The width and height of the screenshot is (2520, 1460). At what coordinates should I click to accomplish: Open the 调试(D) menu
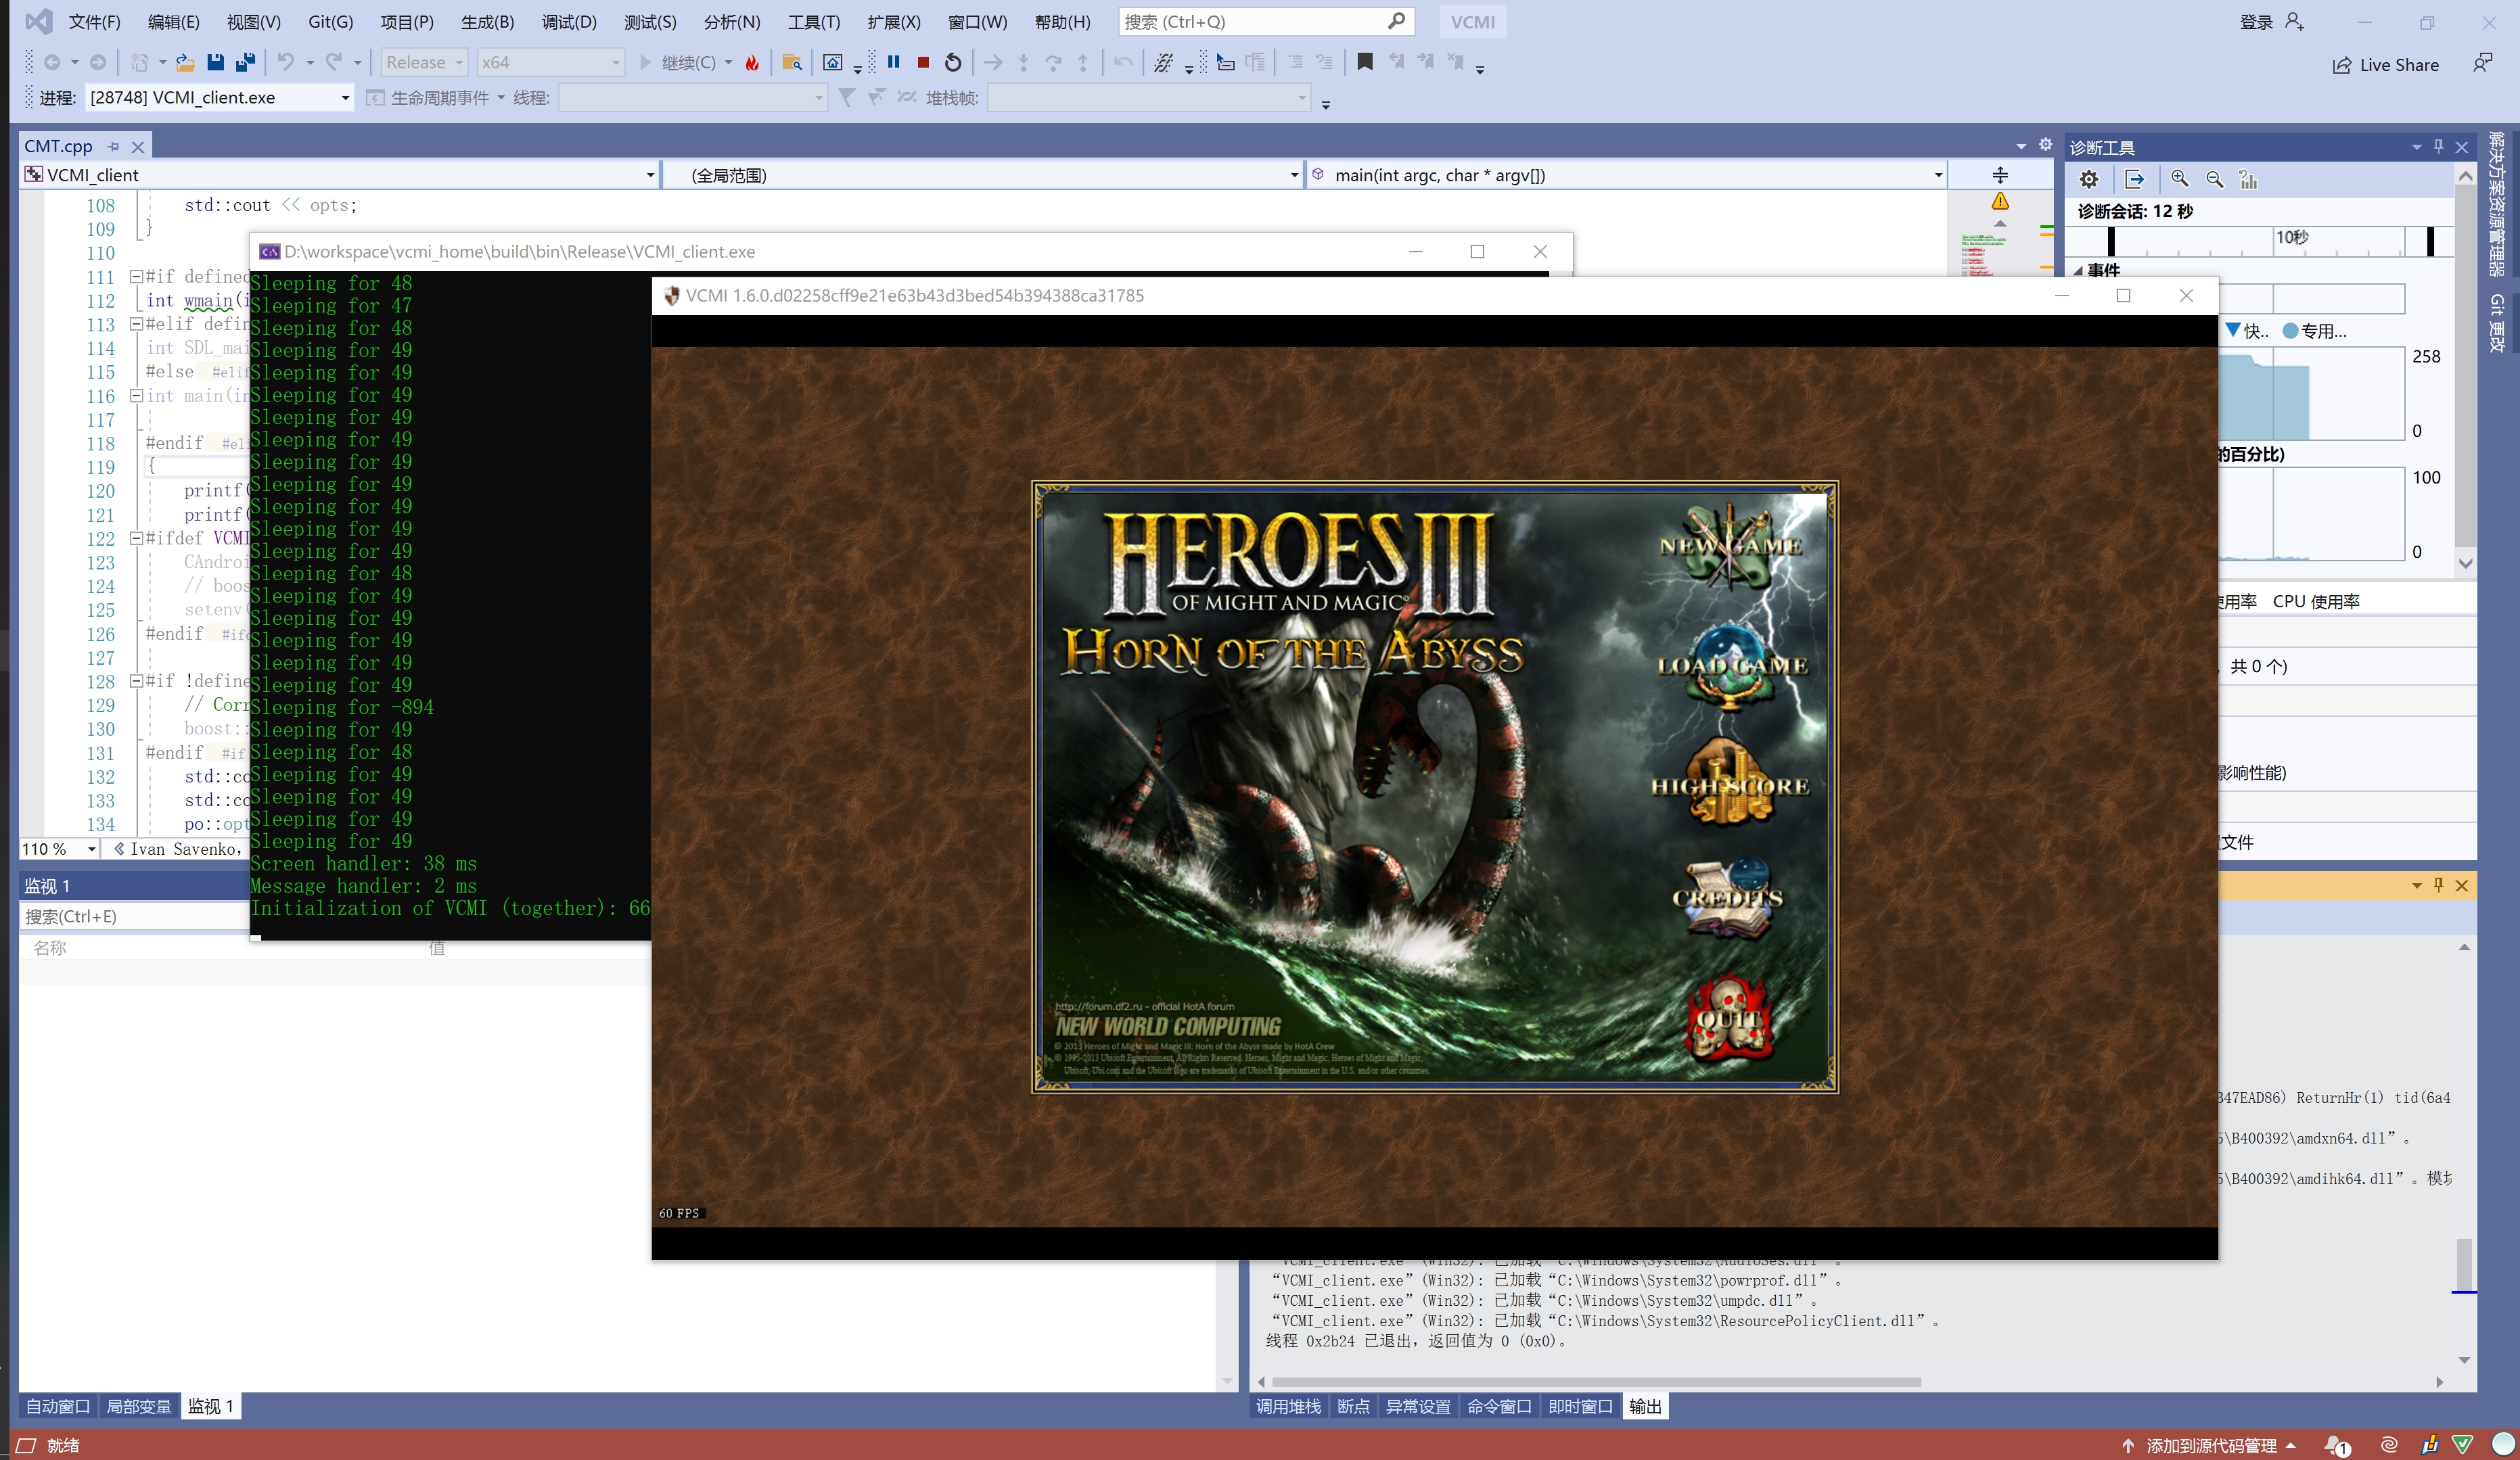click(x=569, y=22)
